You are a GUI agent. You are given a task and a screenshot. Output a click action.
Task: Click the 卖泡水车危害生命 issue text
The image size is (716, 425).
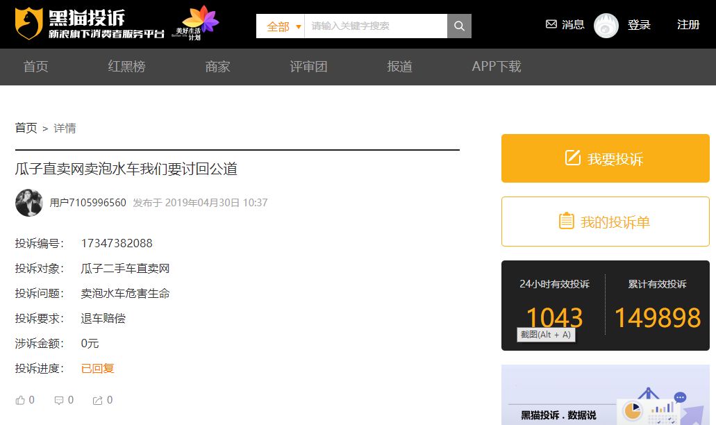point(125,294)
